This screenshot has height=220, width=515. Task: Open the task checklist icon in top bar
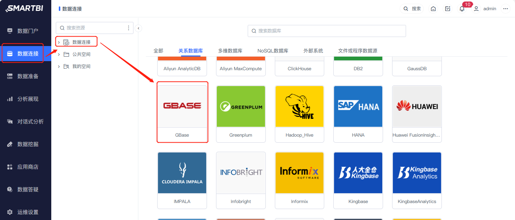click(x=448, y=9)
